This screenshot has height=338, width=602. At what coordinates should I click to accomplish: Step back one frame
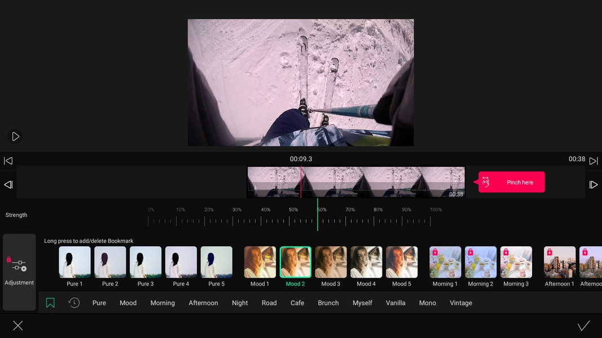coord(8,185)
